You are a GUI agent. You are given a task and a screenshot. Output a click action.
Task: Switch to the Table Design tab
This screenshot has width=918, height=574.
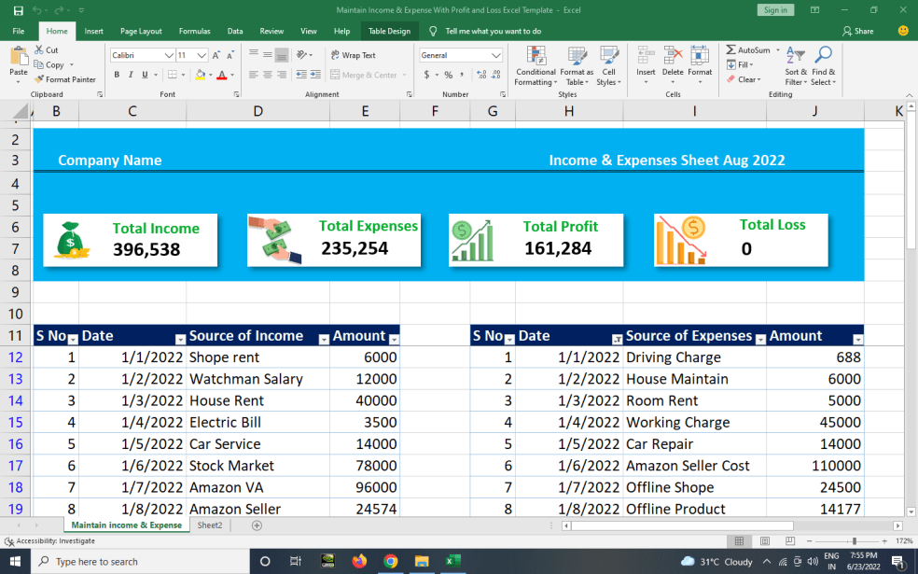(389, 30)
